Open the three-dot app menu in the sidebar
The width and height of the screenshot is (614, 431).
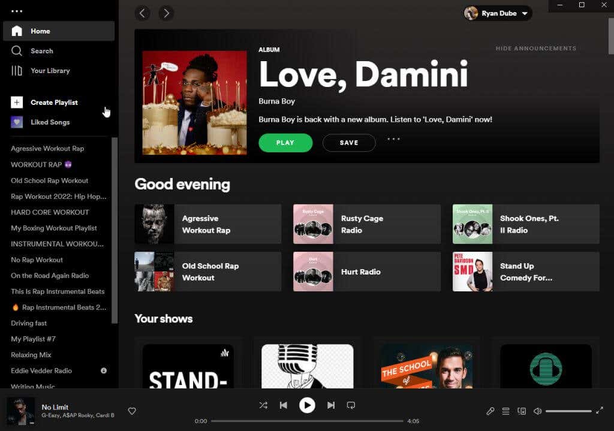coord(16,11)
